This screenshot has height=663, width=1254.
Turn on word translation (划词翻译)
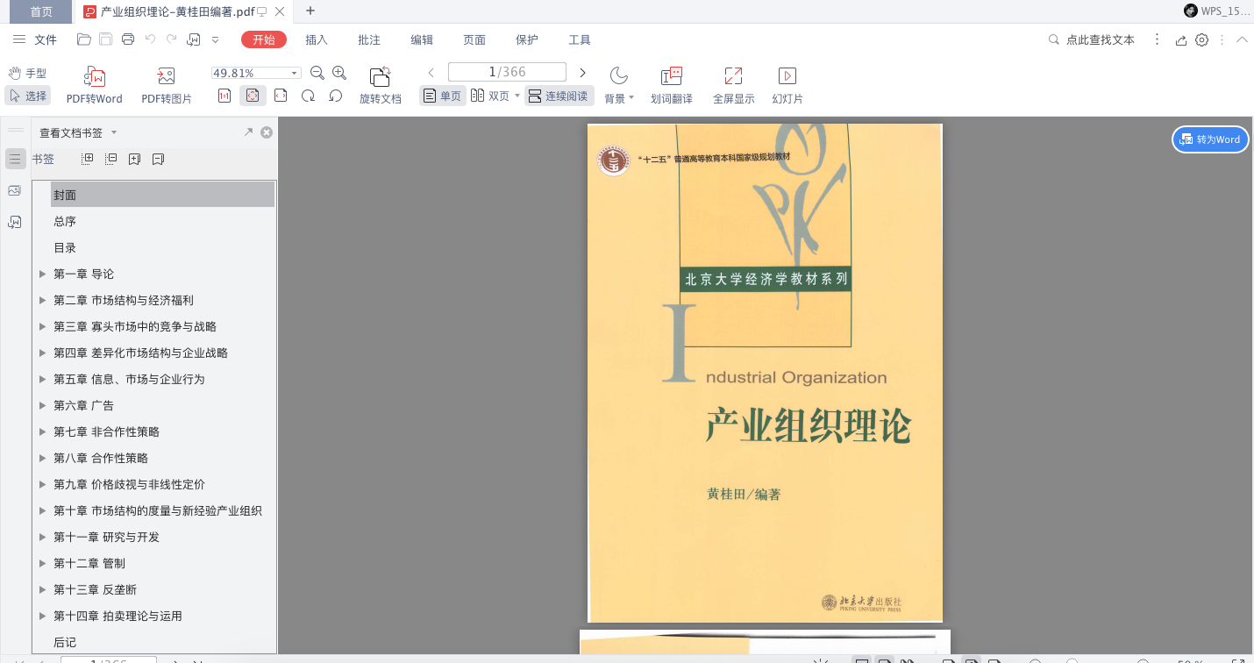[672, 86]
